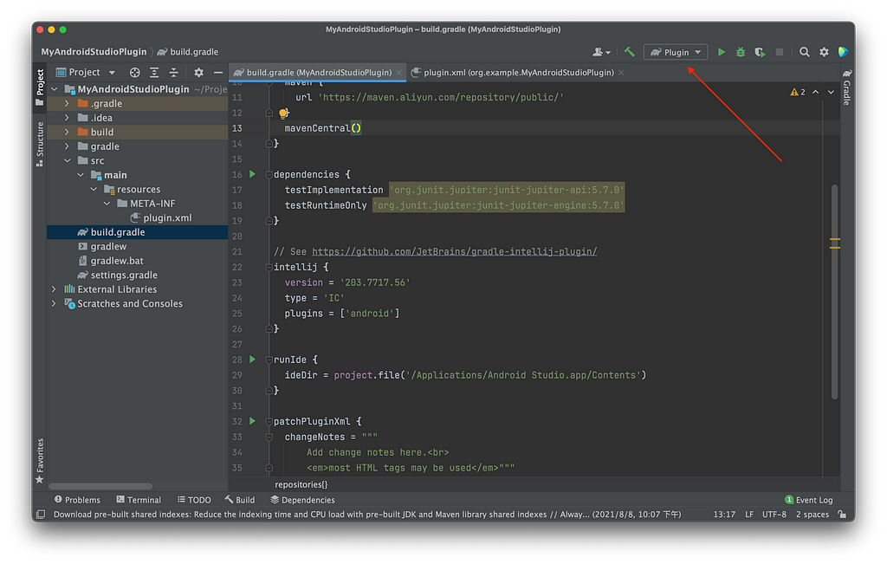Close the build.gradle editor tab

(x=398, y=73)
